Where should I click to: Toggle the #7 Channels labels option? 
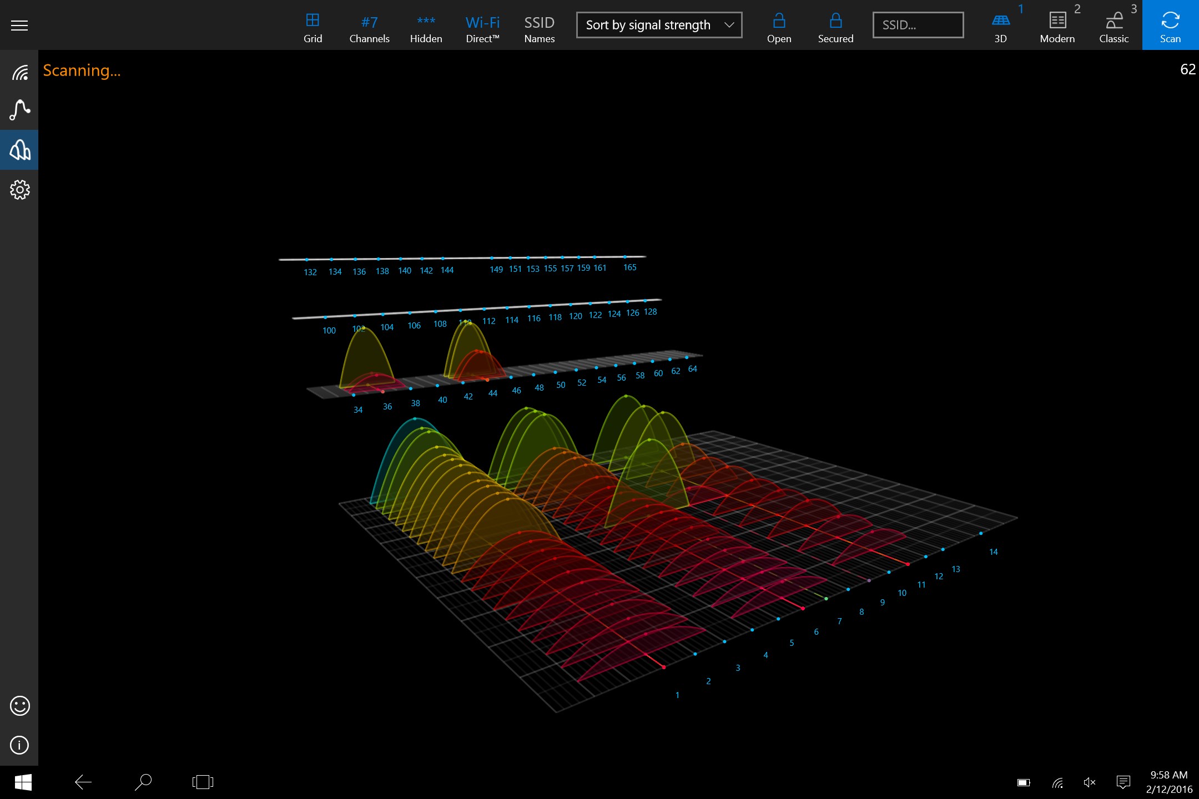pos(369,28)
